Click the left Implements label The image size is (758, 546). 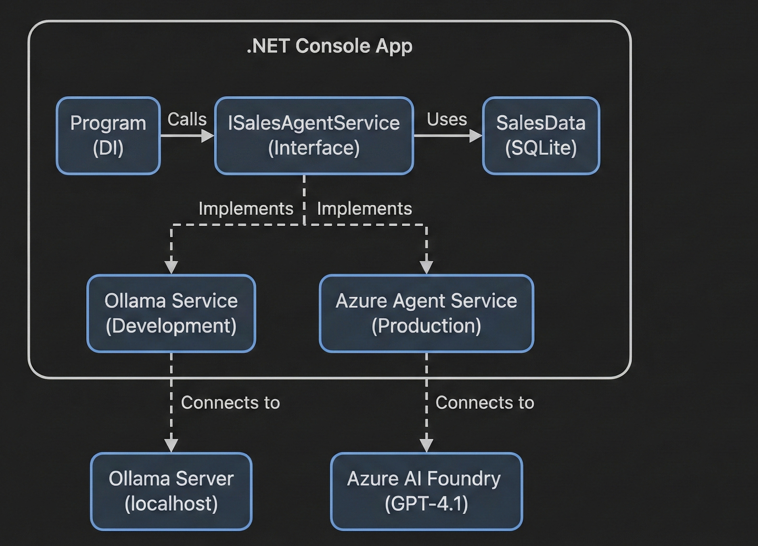coord(246,209)
